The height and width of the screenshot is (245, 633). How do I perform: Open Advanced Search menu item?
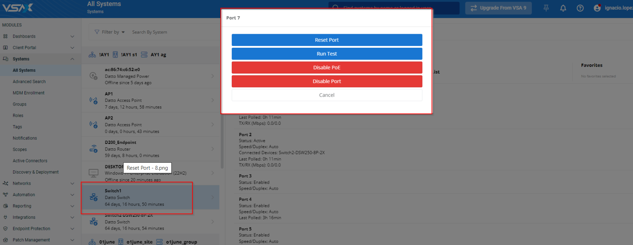(x=29, y=82)
